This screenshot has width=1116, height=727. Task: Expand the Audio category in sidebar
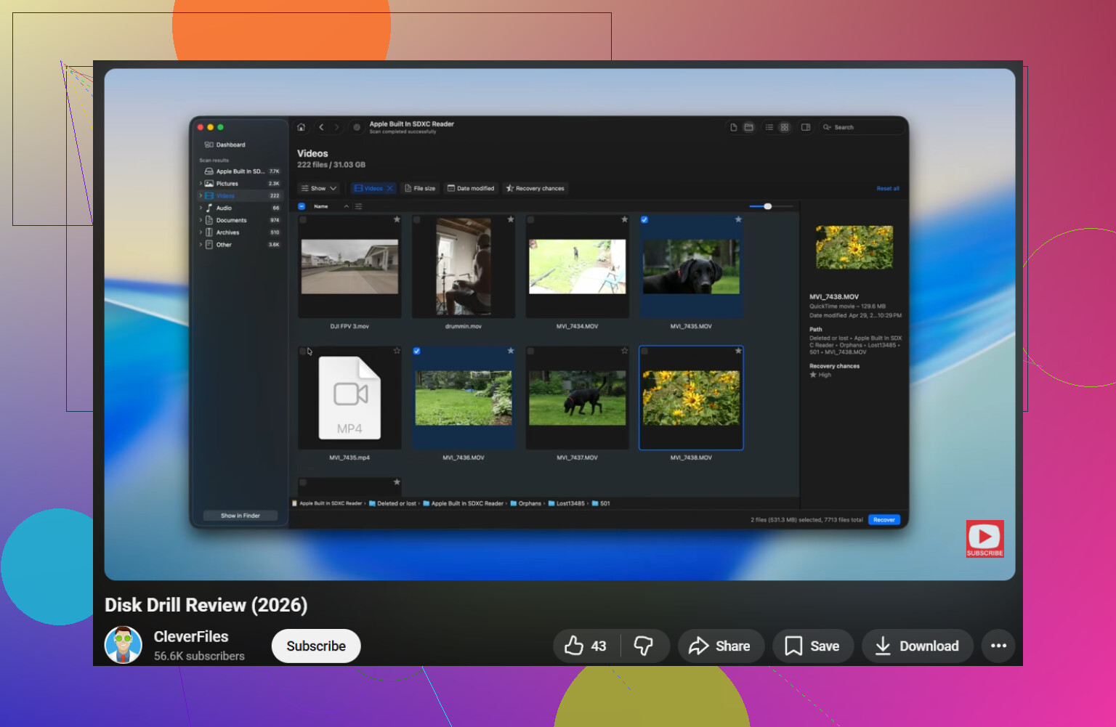point(201,208)
